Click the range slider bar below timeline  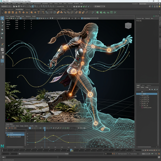pos(44,154)
